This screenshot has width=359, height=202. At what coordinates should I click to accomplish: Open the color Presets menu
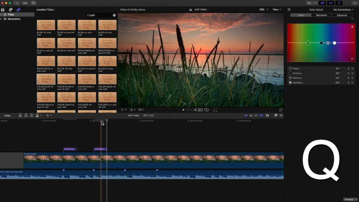(x=350, y=199)
